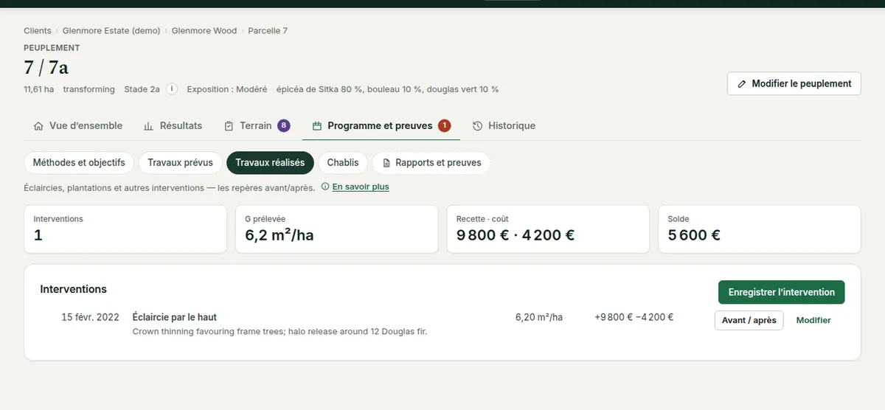This screenshot has height=410, width=885.
Task: Click the transforming status text
Action: coord(89,89)
